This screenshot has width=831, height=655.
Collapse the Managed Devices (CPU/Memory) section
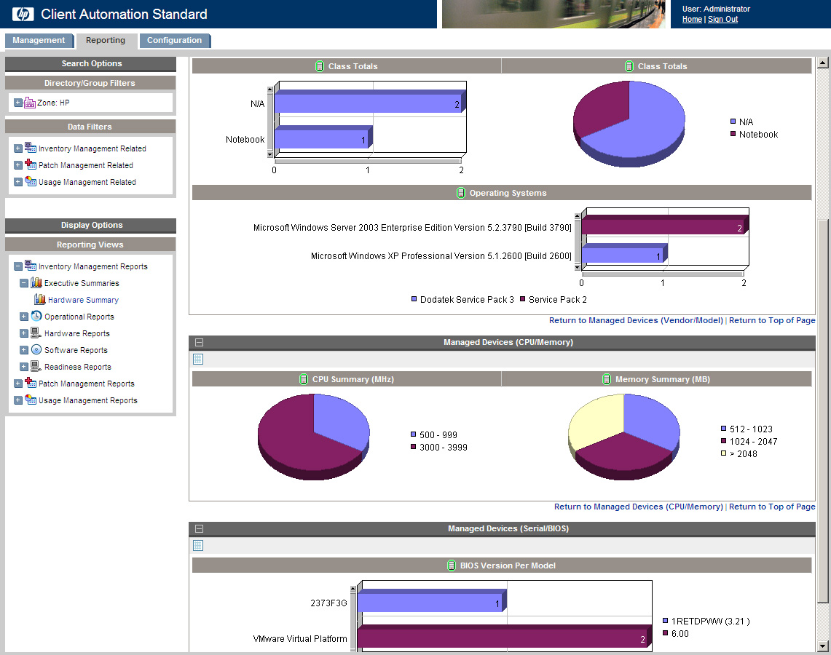tap(200, 343)
